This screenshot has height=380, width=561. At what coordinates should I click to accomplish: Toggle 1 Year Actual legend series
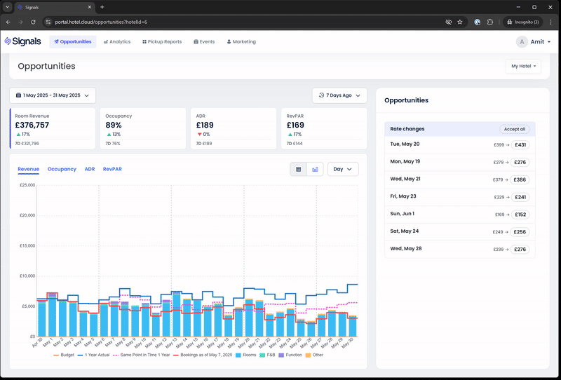click(95, 355)
